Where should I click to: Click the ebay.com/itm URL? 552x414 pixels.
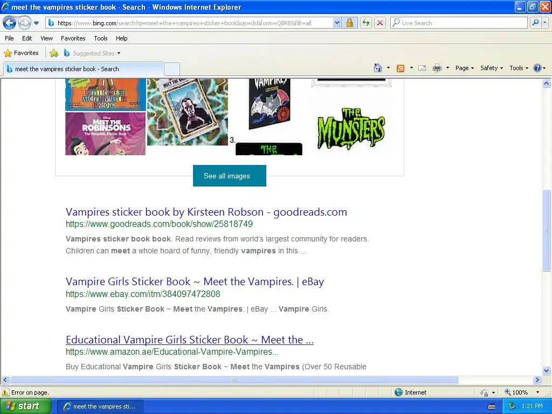point(143,294)
